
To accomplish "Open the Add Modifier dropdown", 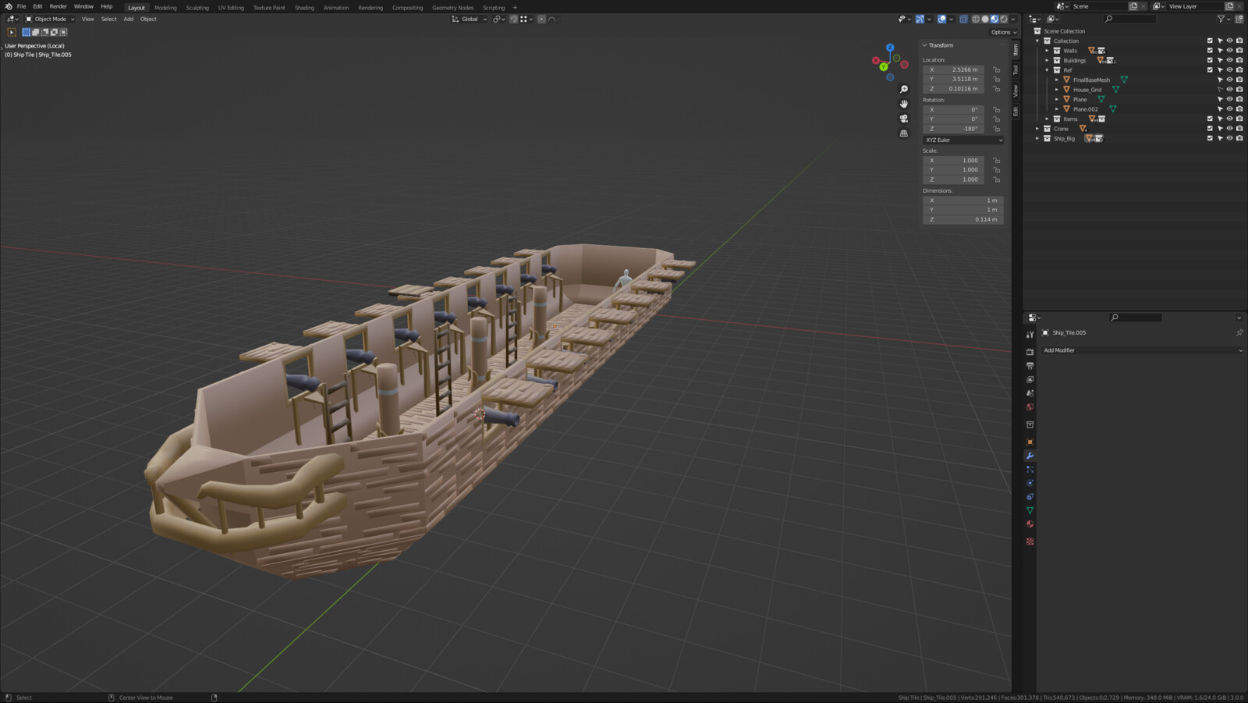I will (1142, 350).
